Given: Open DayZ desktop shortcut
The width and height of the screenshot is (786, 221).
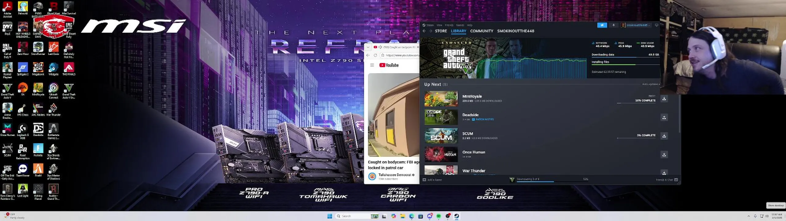Looking at the screenshot, I should (7, 29).
